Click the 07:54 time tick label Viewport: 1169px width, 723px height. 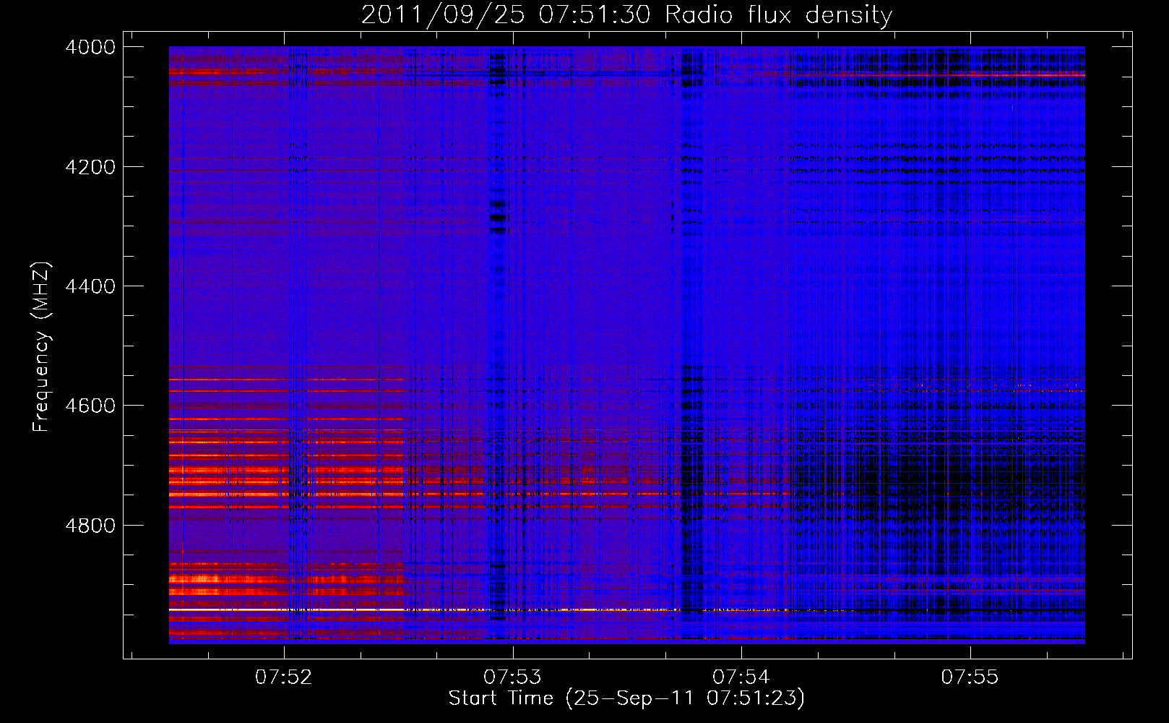[741, 677]
